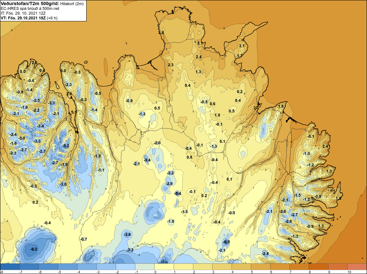The height and width of the screenshot is (274, 367).
Task: Click the -0.7 temperature label
Action: pos(84,239)
